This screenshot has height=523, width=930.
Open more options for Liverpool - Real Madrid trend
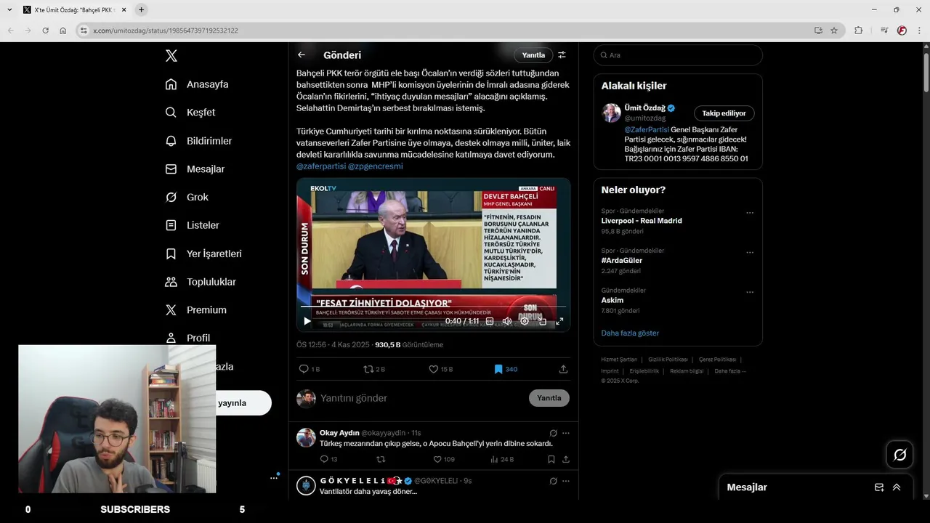point(750,214)
